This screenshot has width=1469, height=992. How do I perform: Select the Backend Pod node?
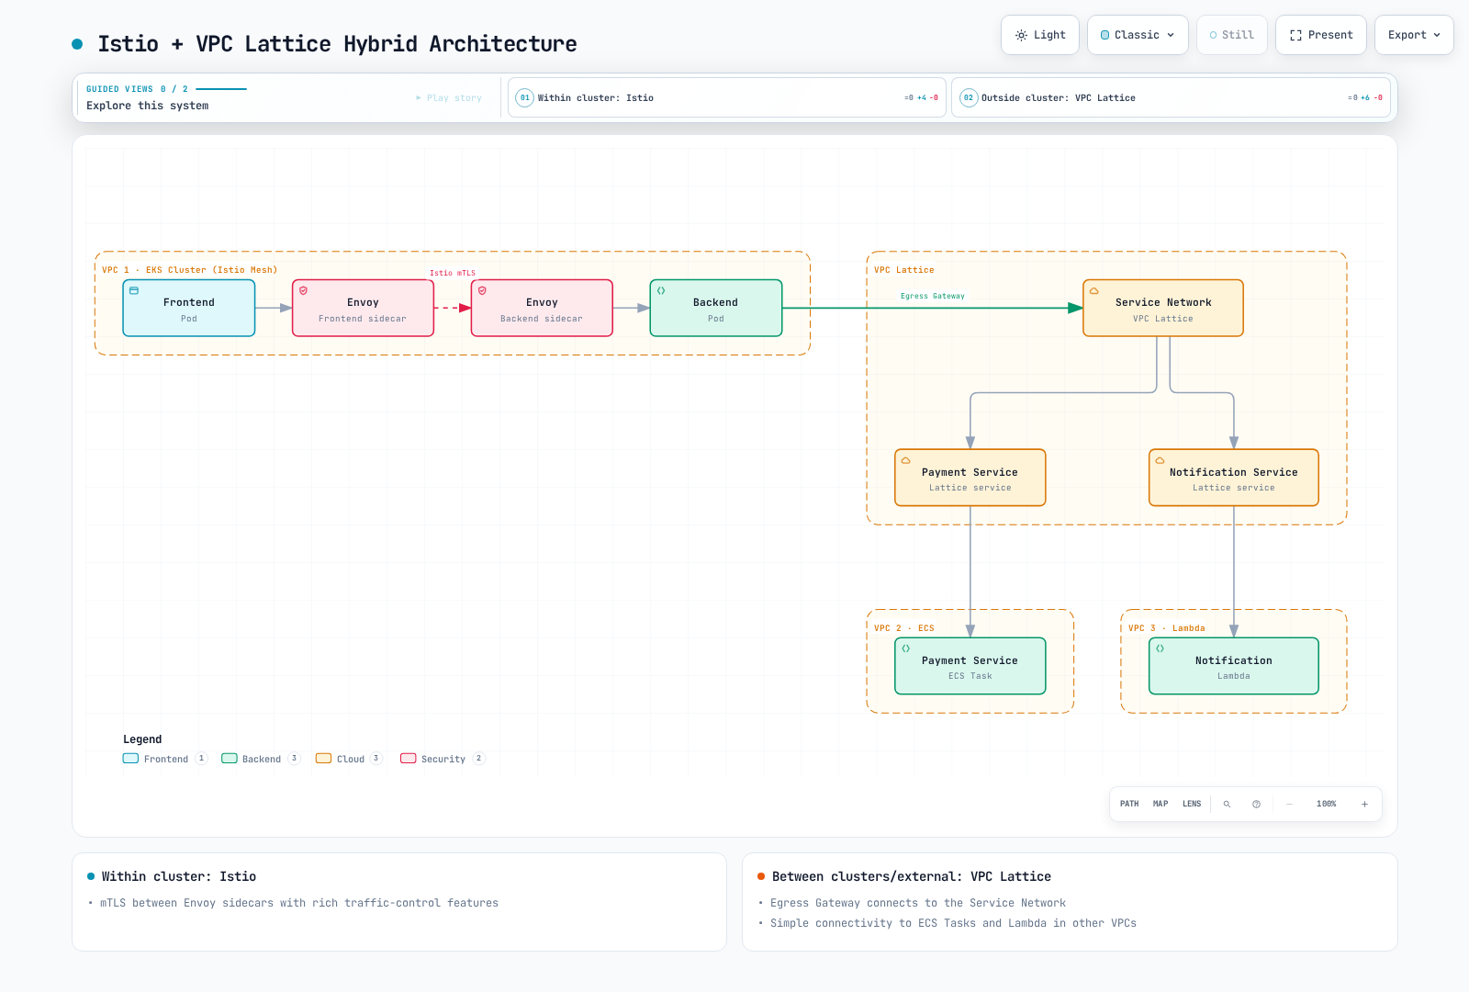(x=716, y=309)
